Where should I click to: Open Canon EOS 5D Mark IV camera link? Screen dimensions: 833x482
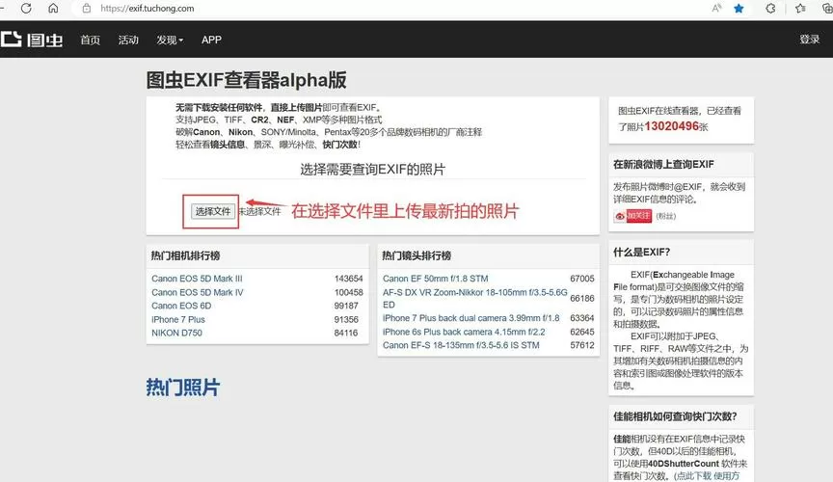point(197,292)
